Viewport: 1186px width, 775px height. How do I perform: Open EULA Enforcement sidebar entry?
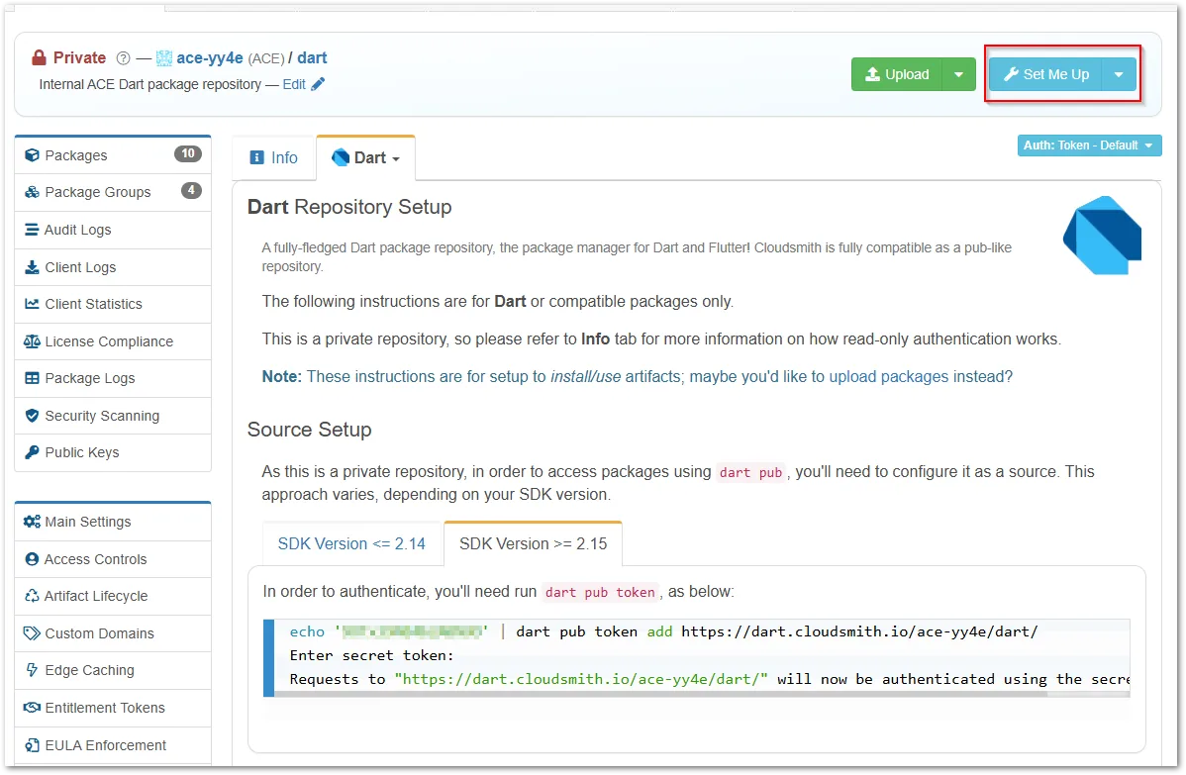[x=113, y=744]
